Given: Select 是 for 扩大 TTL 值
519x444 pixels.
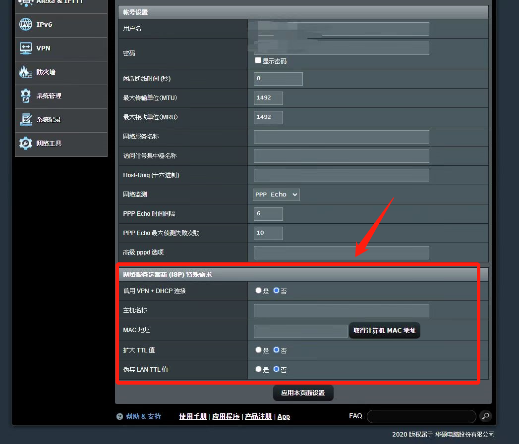Looking at the screenshot, I should pos(258,350).
